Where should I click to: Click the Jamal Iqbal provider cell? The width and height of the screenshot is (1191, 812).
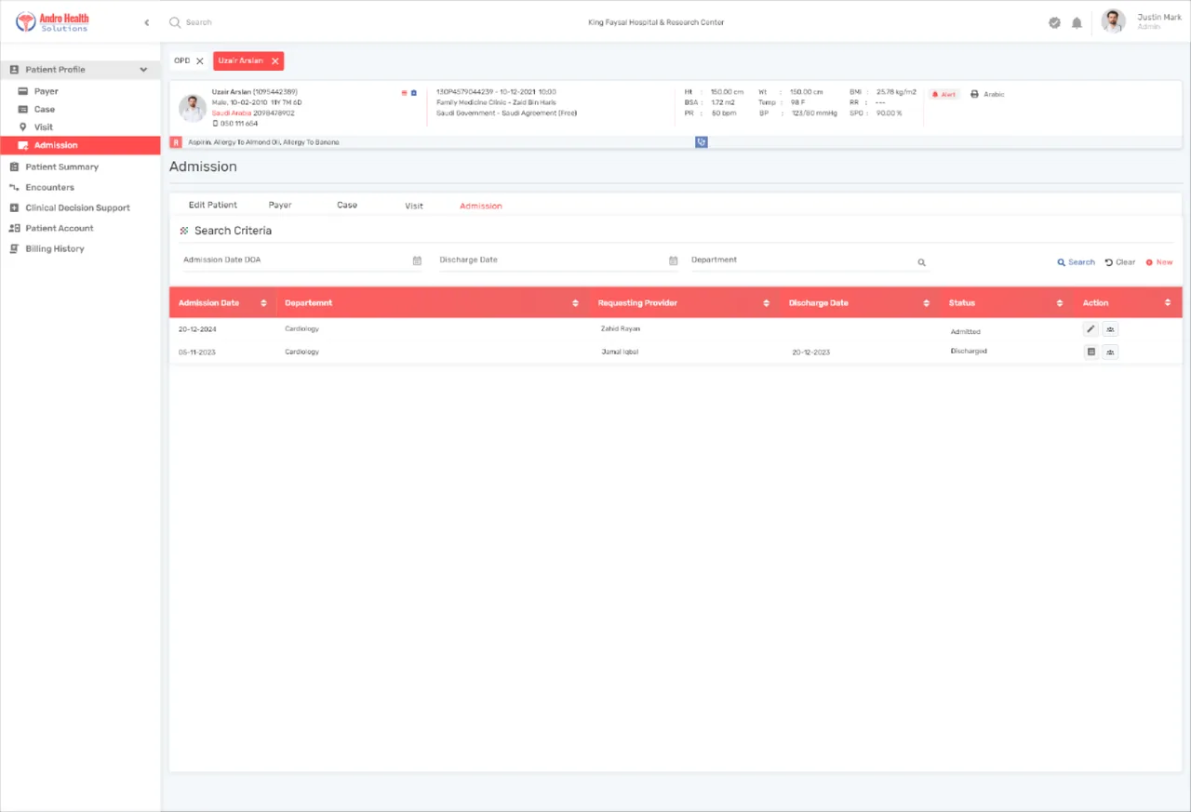[620, 353]
